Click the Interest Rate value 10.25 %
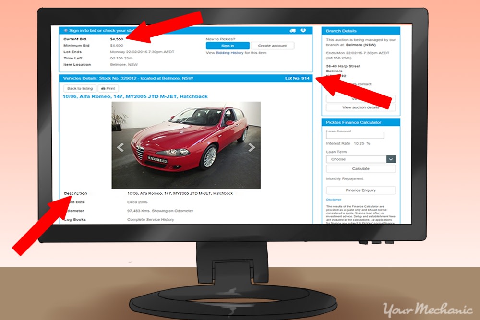This screenshot has height=320, width=480. (x=362, y=143)
